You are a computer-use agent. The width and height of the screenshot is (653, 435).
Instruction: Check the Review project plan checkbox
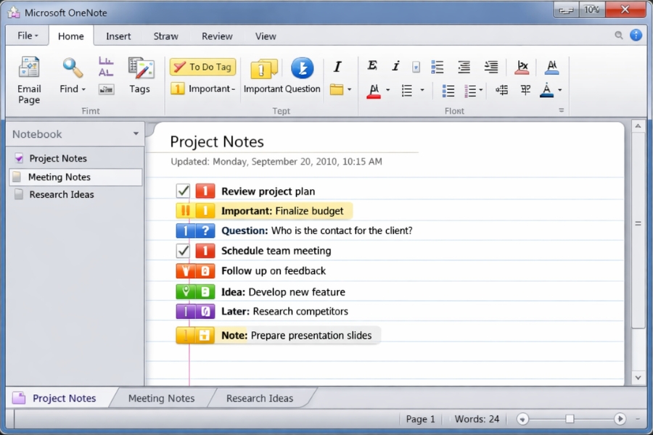(183, 191)
